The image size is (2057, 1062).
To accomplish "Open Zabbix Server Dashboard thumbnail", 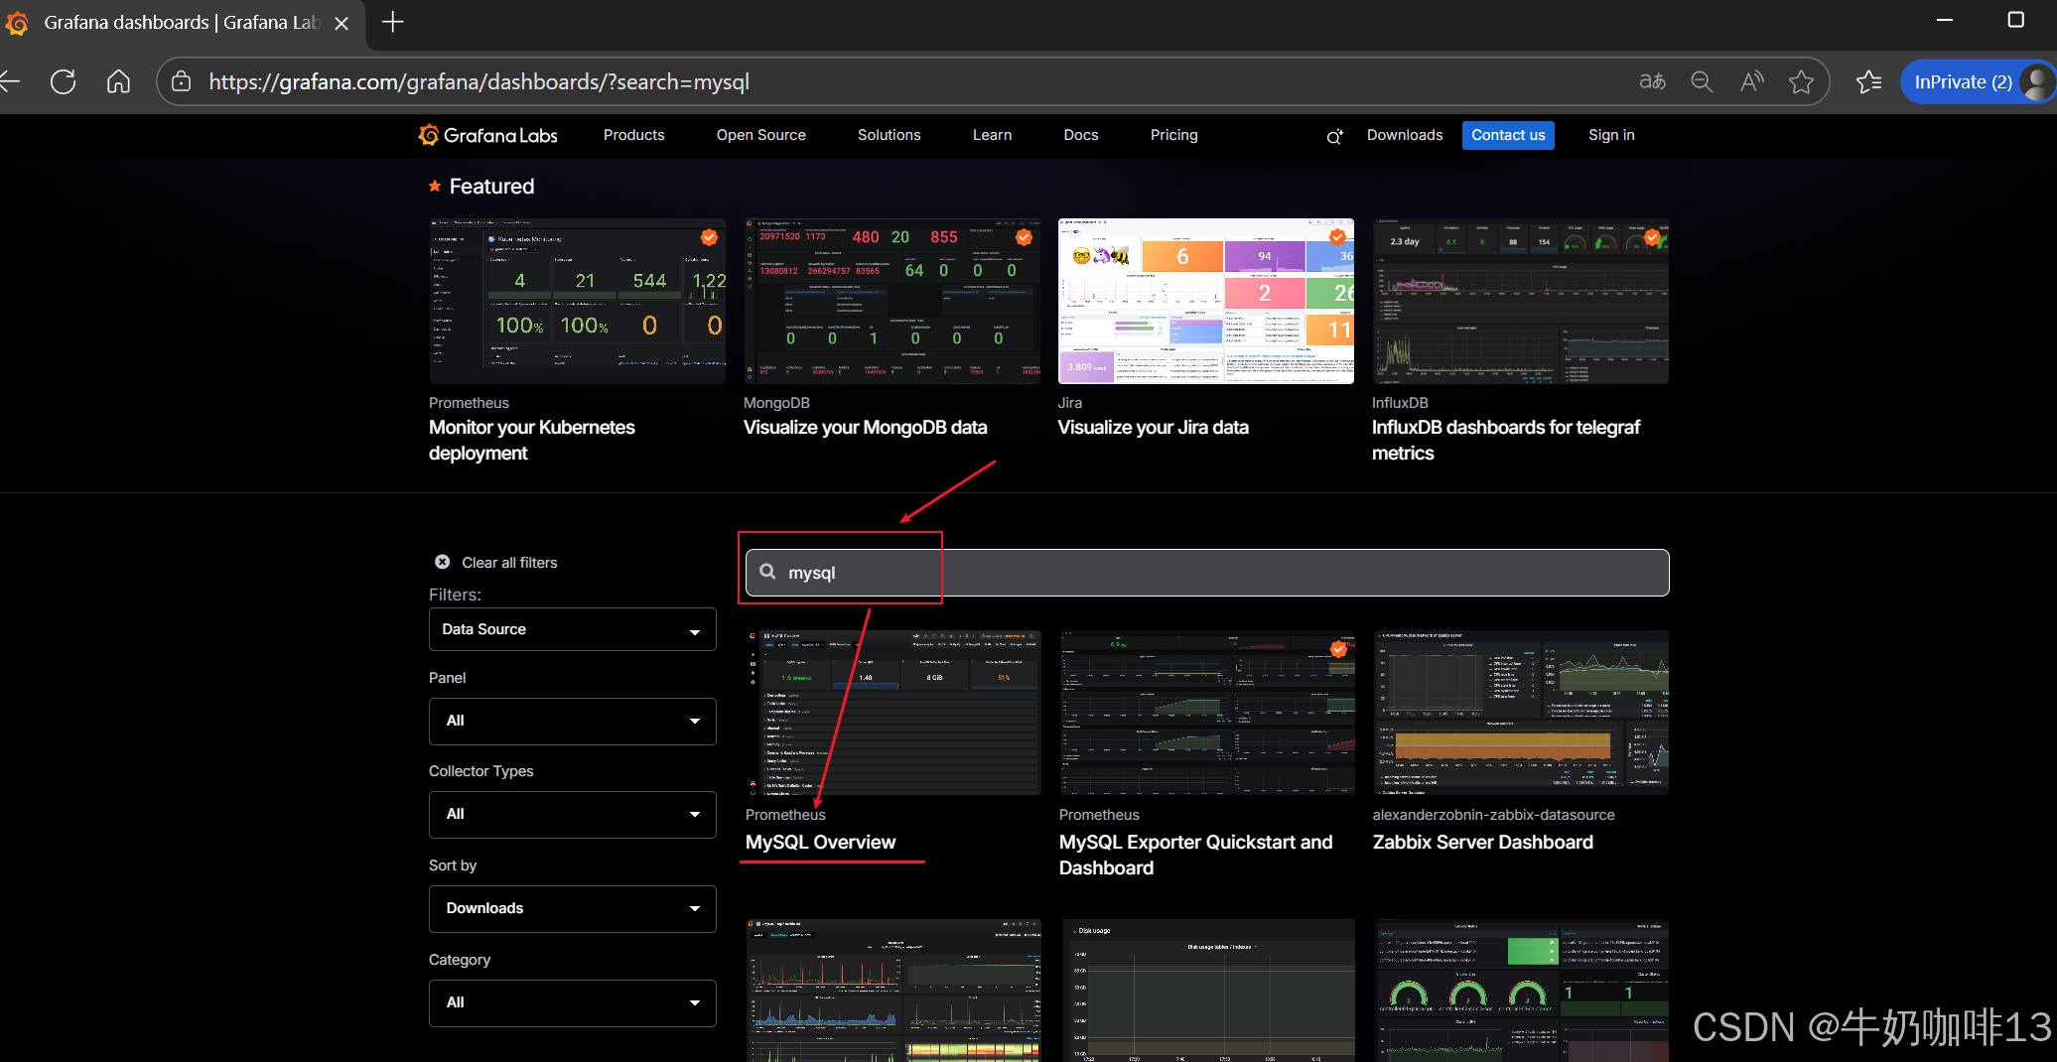I will 1521,713.
